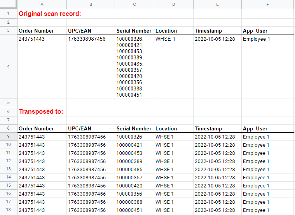Click order number cell in row 14
The image size is (295, 215).
click(42, 177)
